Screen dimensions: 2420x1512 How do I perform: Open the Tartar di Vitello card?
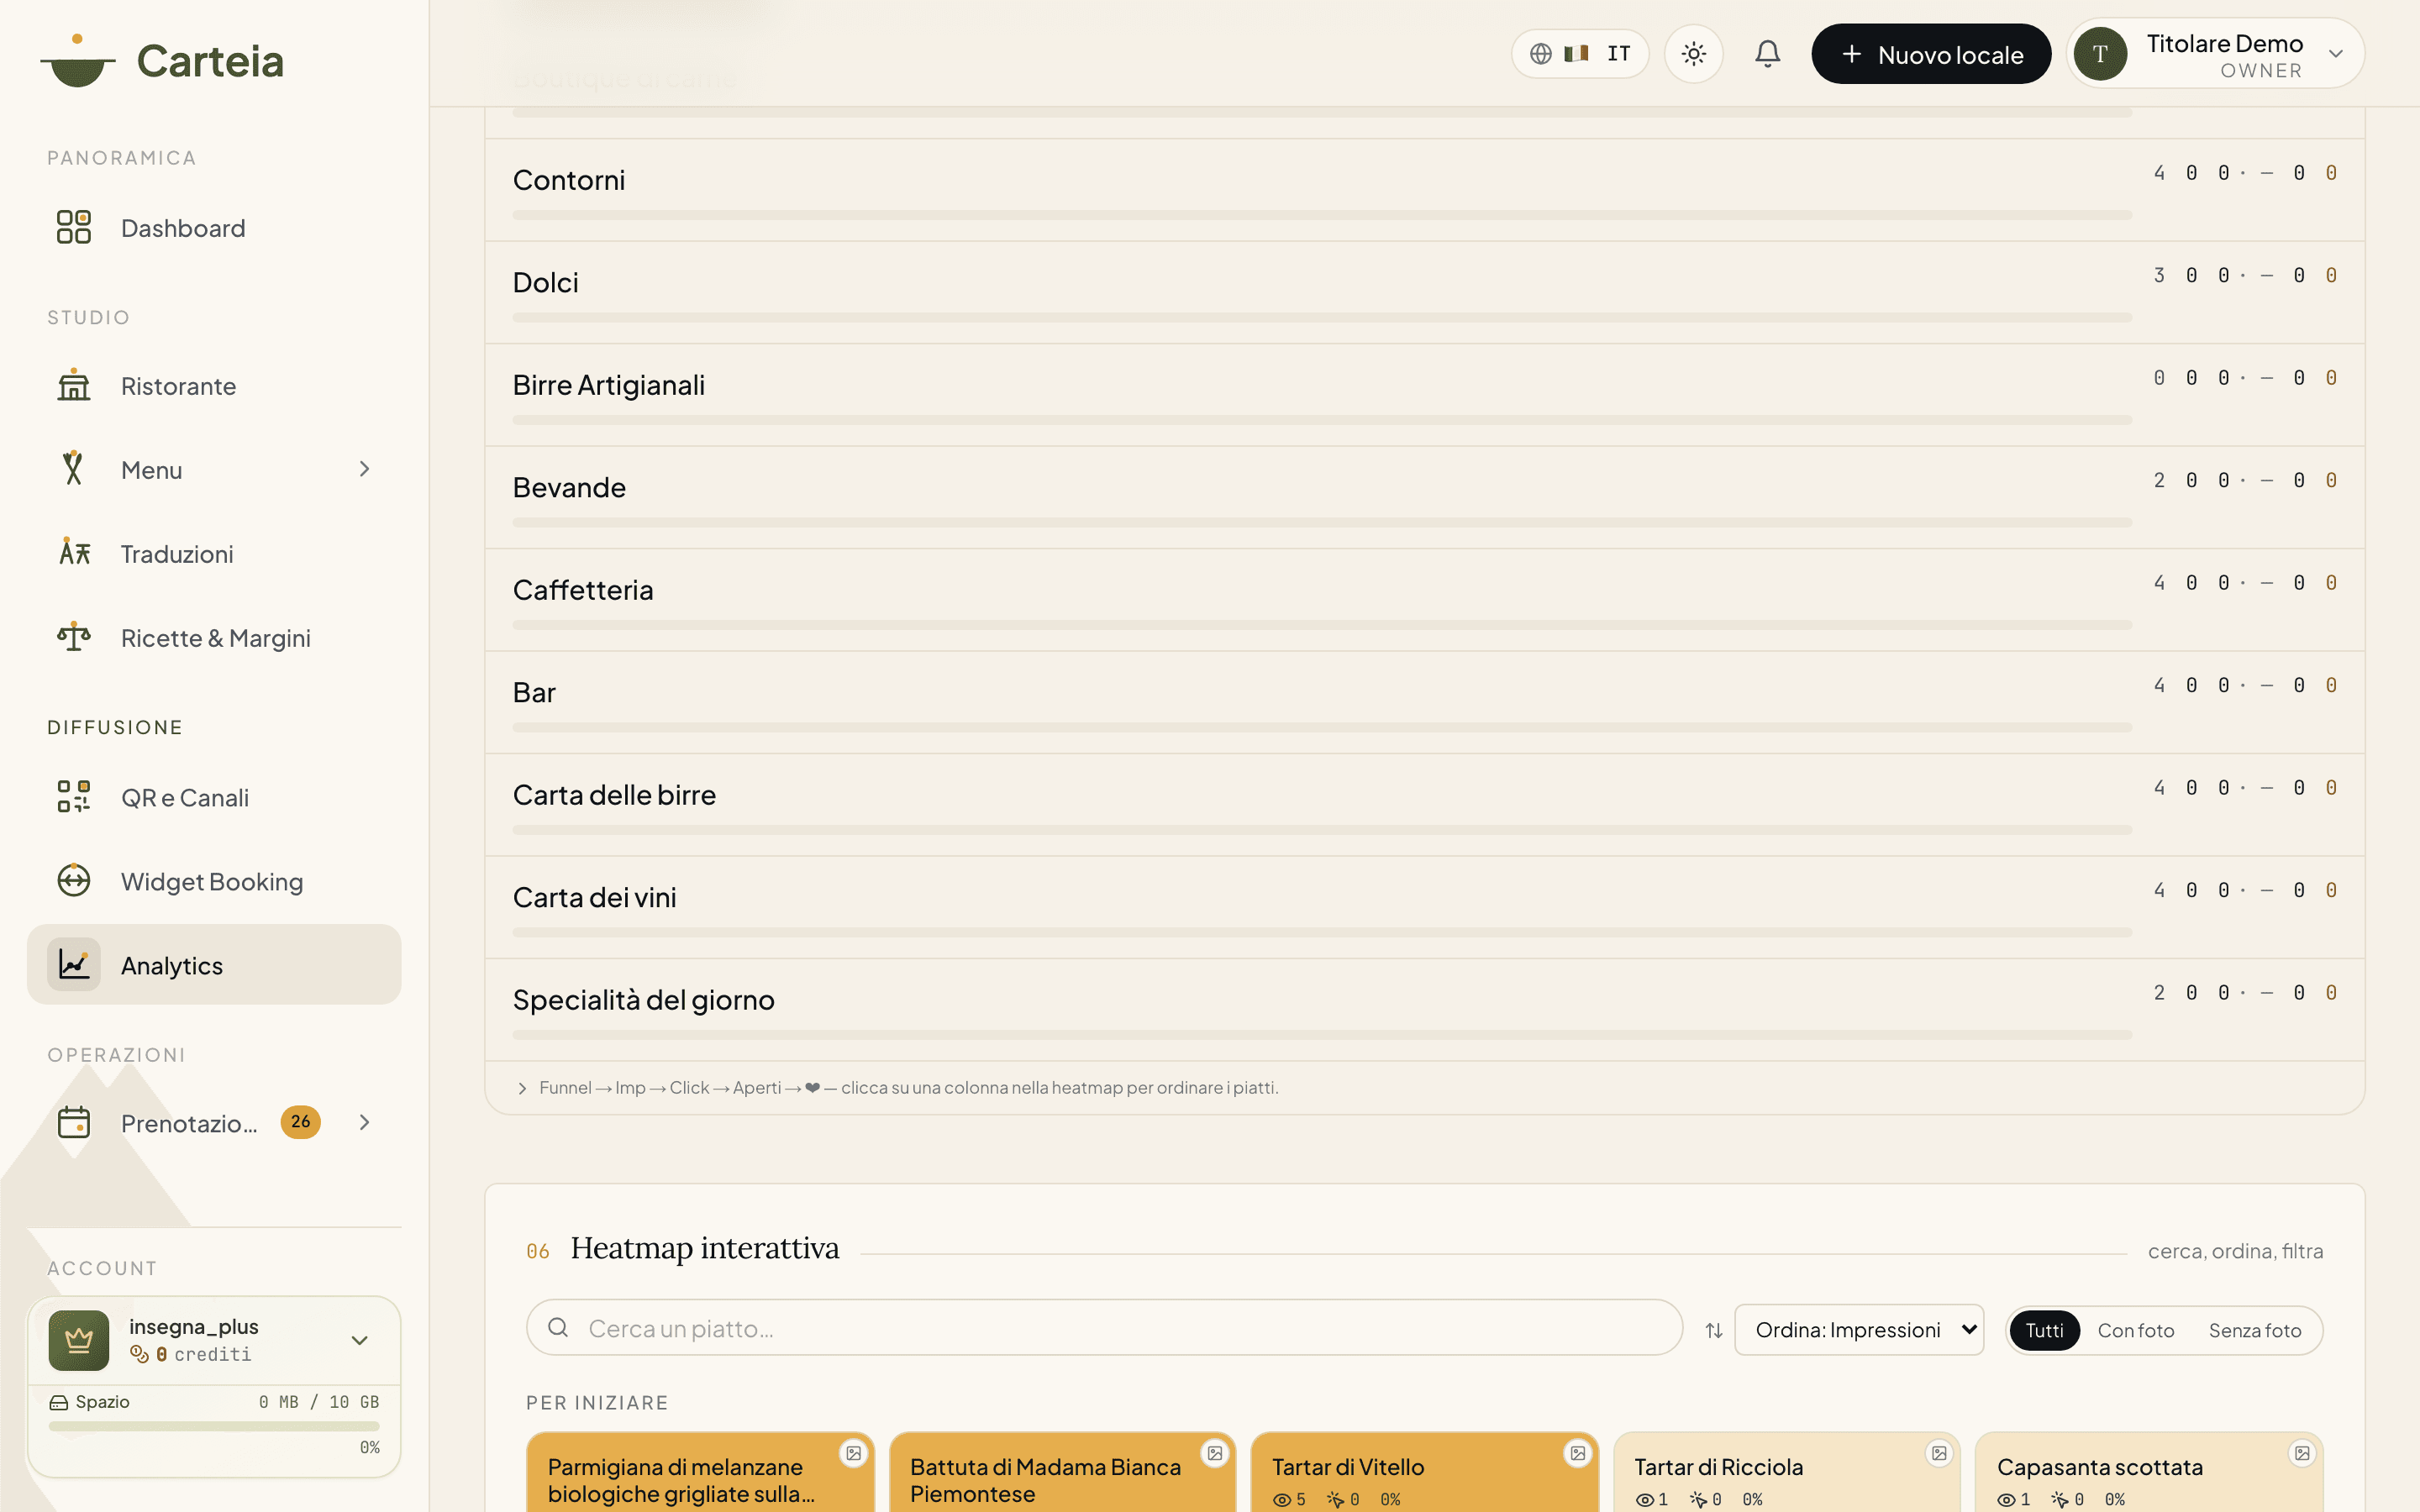pos(1424,1472)
